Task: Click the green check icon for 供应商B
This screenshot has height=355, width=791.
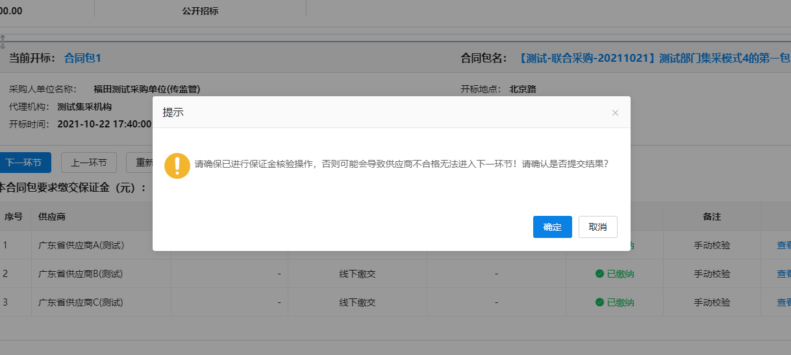Action: (599, 274)
